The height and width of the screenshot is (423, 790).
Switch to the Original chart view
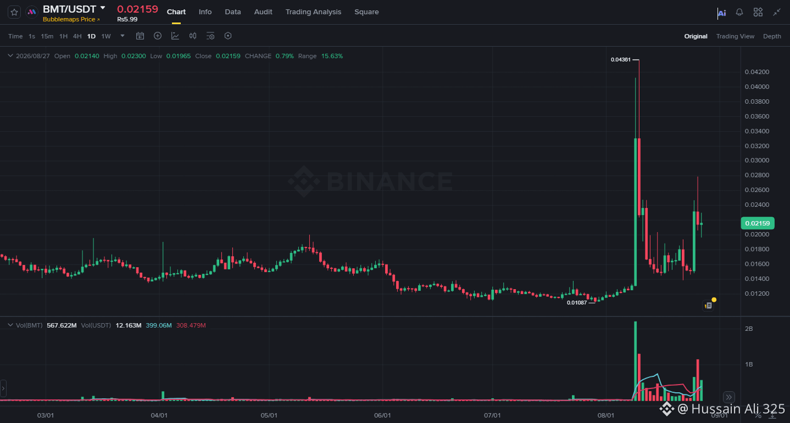point(696,36)
